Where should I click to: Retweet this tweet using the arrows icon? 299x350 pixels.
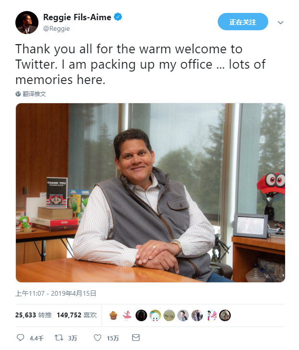click(59, 338)
